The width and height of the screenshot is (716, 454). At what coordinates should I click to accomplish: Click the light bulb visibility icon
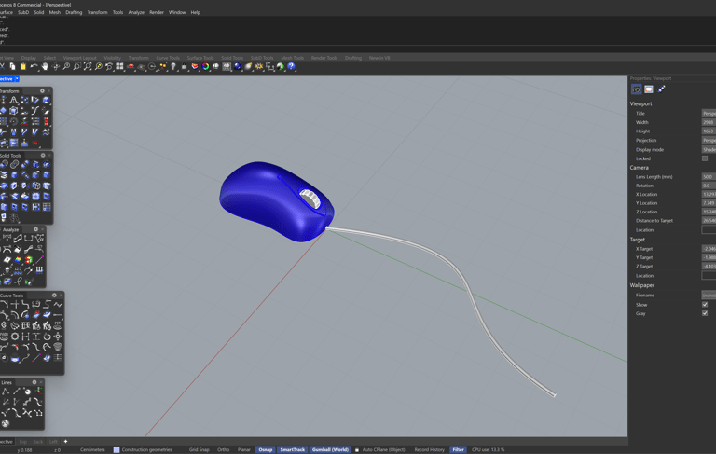click(x=173, y=67)
